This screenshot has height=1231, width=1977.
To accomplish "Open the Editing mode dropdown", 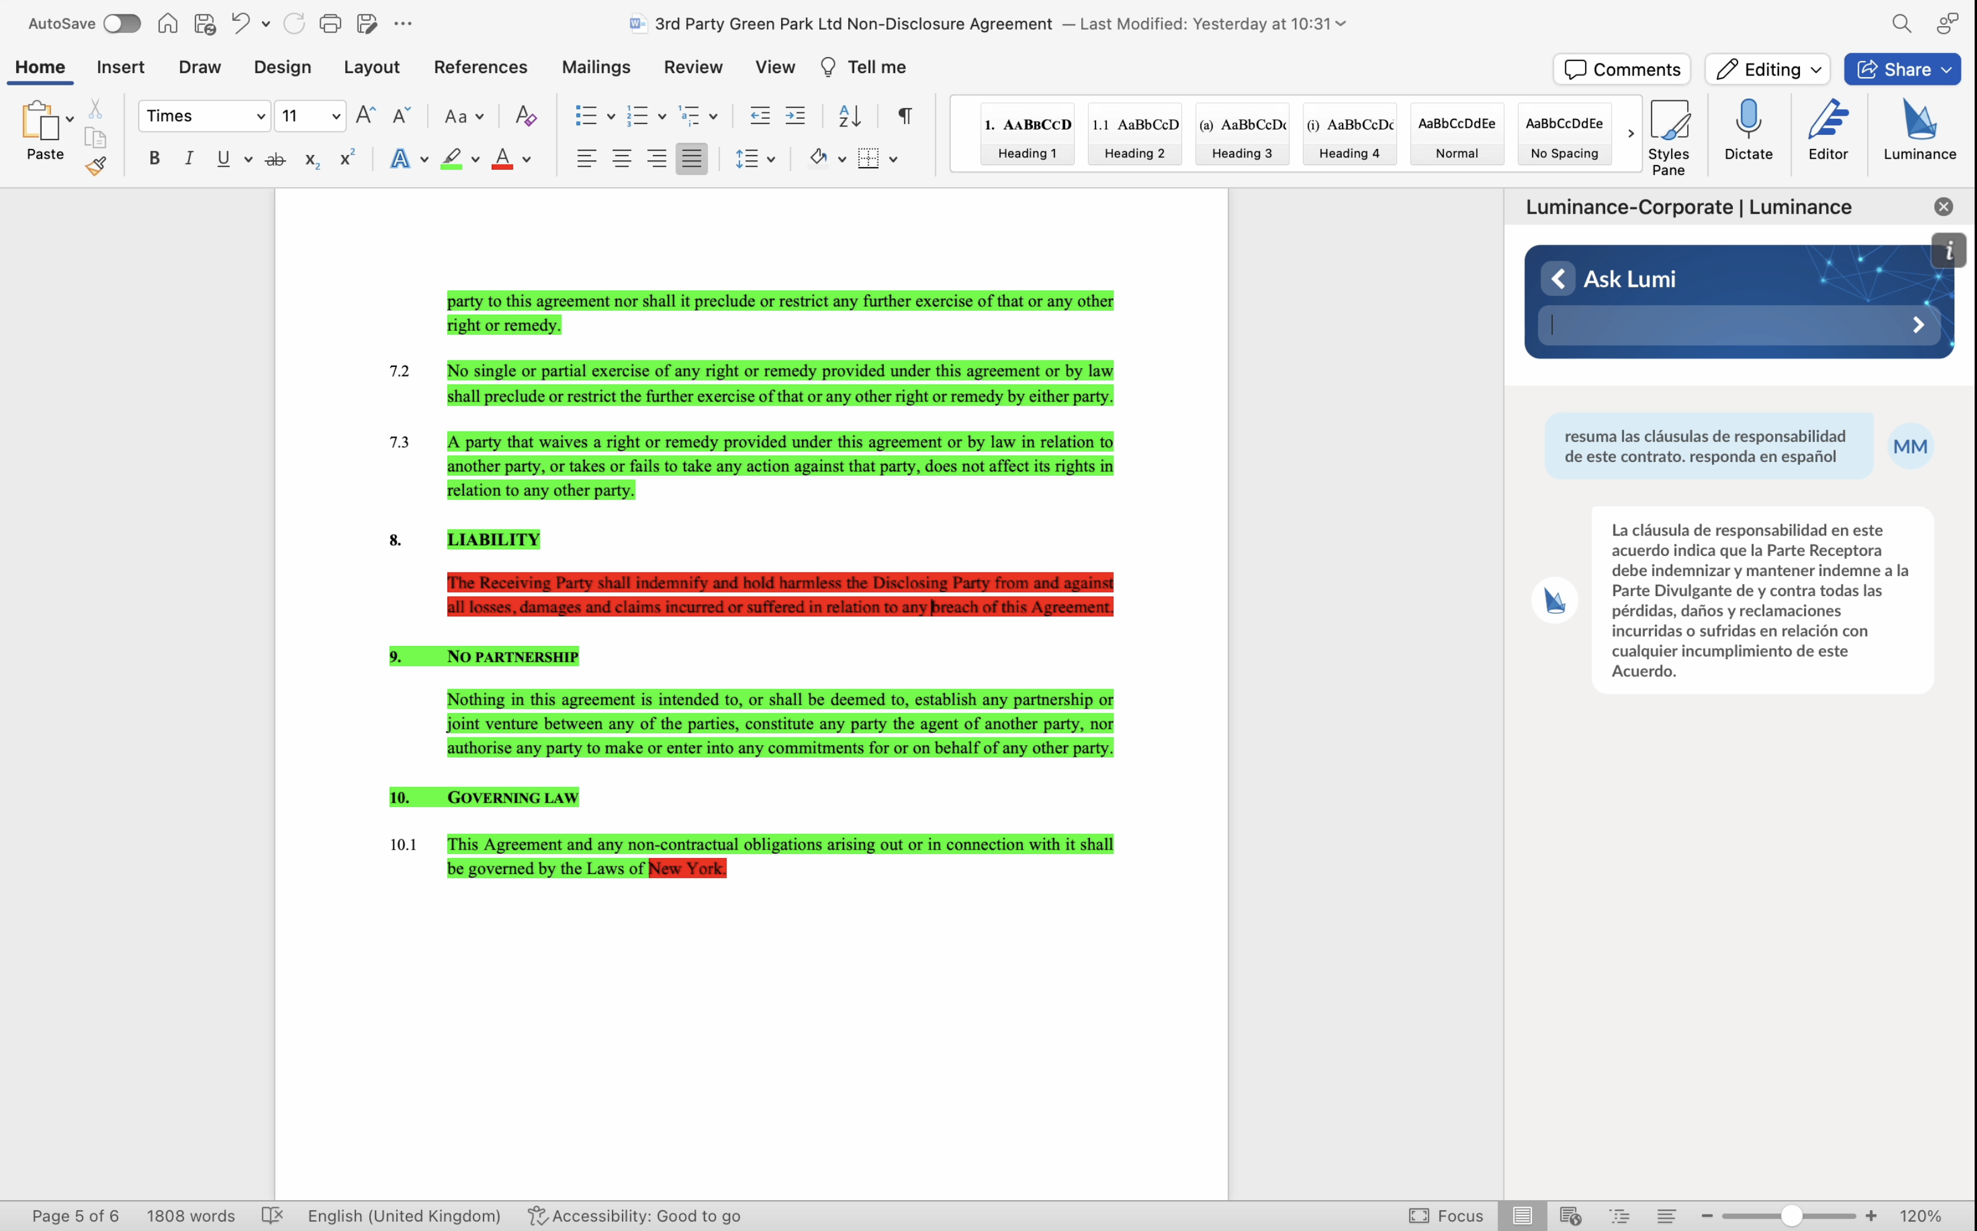I will tap(1768, 69).
